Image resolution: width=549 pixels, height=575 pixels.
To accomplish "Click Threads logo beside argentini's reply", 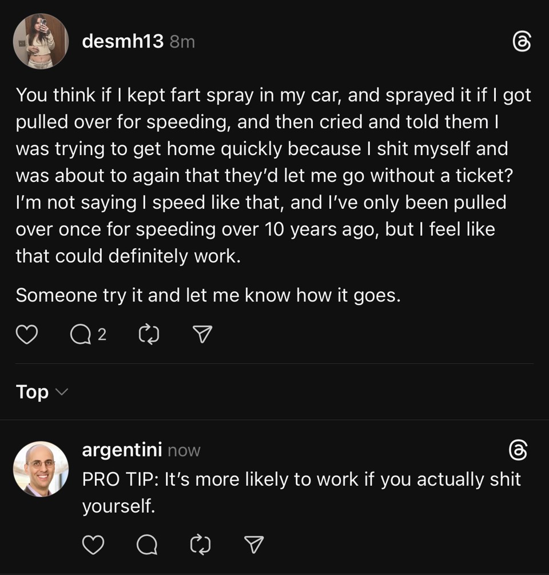I will tap(518, 450).
